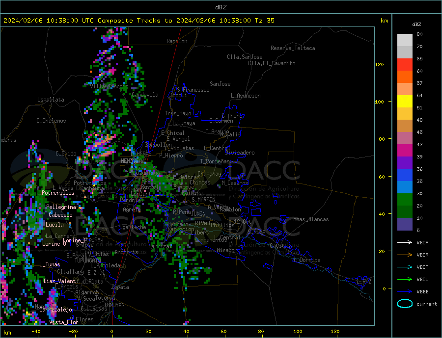
Task: Click the green VBCU arrow symbol
Action: [405, 280]
